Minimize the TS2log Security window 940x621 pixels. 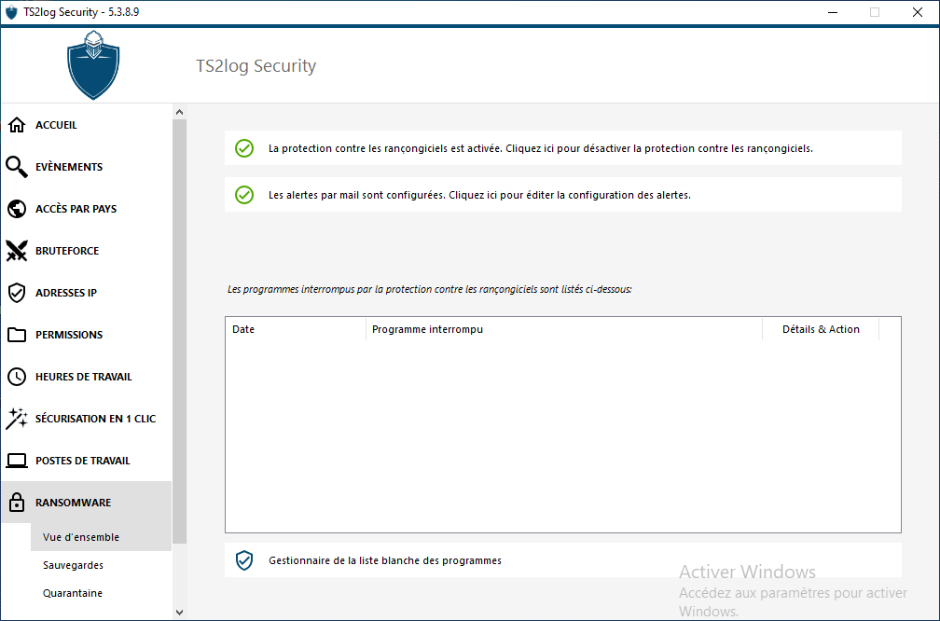tap(832, 12)
